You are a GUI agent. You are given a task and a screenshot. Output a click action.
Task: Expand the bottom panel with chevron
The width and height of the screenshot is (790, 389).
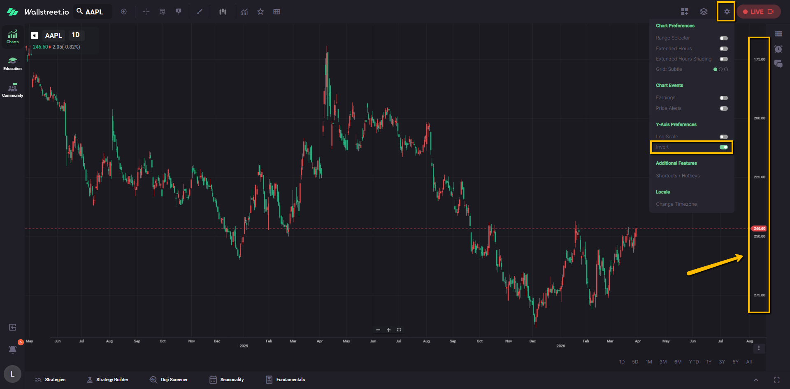[756, 380]
